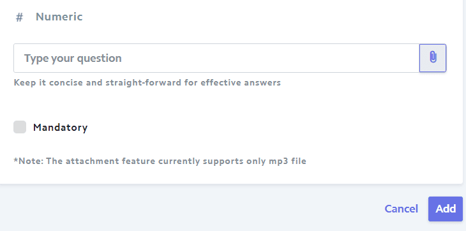Cancel adding the question
466x231 pixels.
[402, 209]
